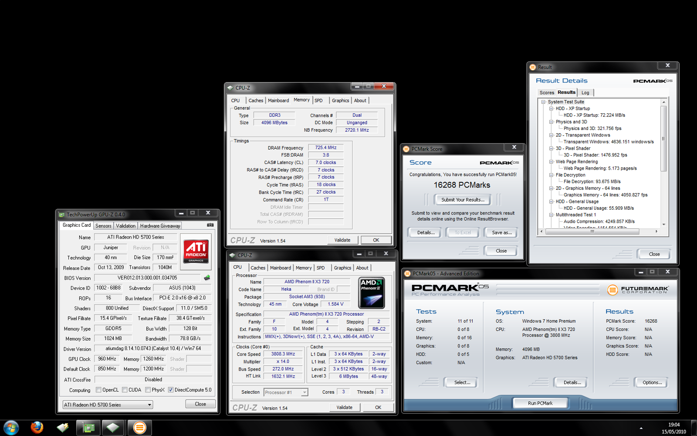
Task: Collapse the HDD - XP Startup node
Action: click(x=551, y=109)
